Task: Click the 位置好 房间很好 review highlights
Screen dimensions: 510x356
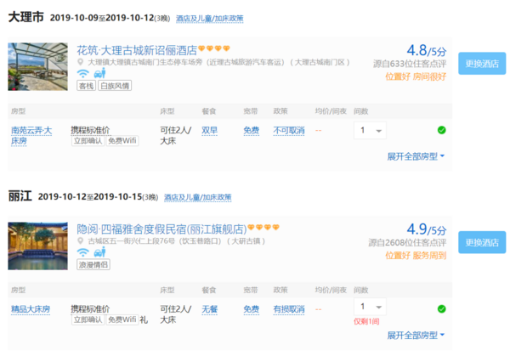Action: (x=416, y=76)
